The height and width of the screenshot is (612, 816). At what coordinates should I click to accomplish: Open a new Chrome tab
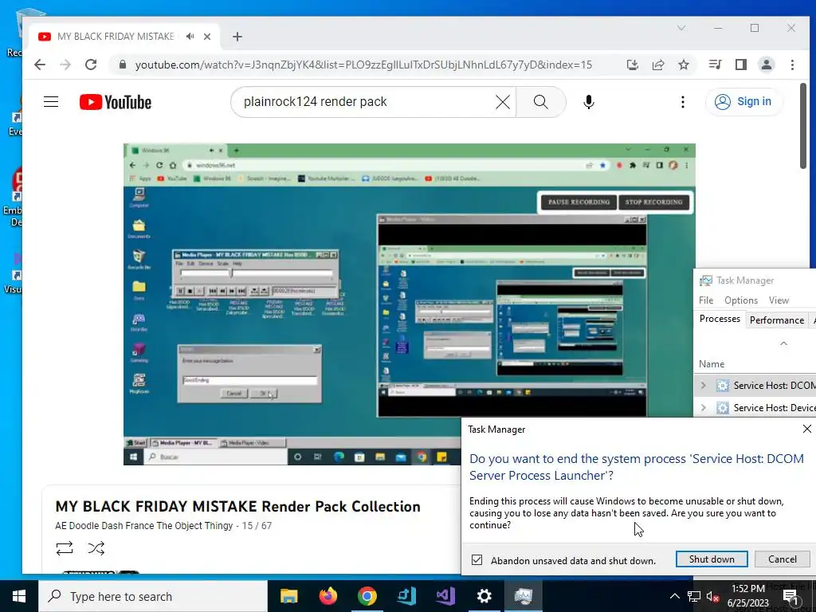tap(237, 37)
